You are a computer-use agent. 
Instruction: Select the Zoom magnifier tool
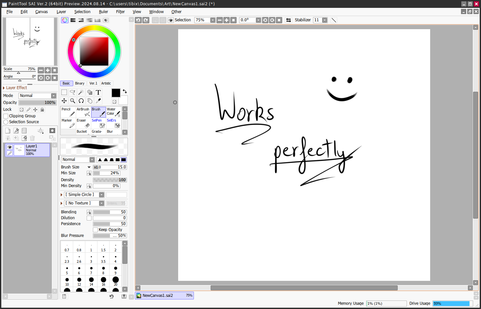tap(73, 101)
